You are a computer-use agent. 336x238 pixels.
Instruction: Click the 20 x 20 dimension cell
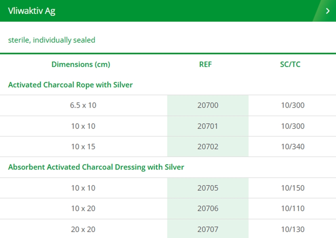coord(83,229)
